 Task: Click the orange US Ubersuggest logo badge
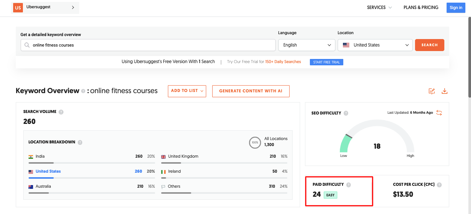[x=18, y=8]
